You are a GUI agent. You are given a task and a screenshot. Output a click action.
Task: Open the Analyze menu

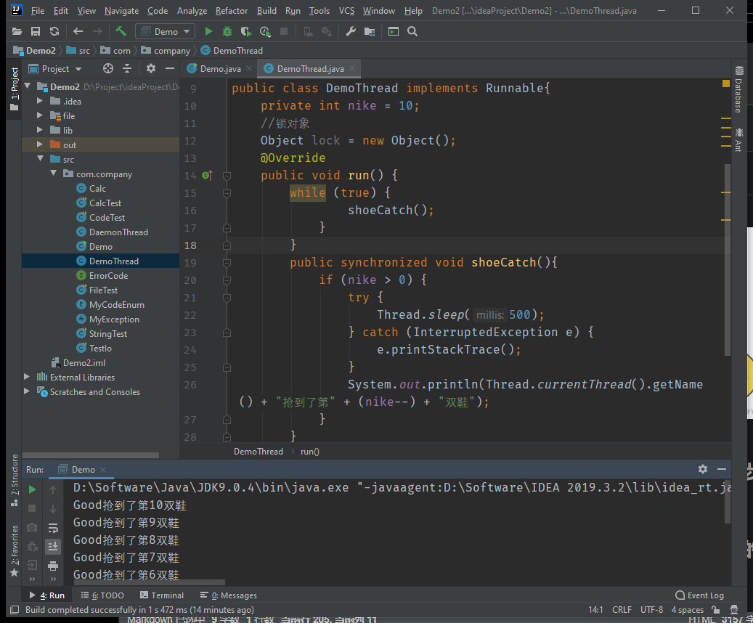(192, 11)
